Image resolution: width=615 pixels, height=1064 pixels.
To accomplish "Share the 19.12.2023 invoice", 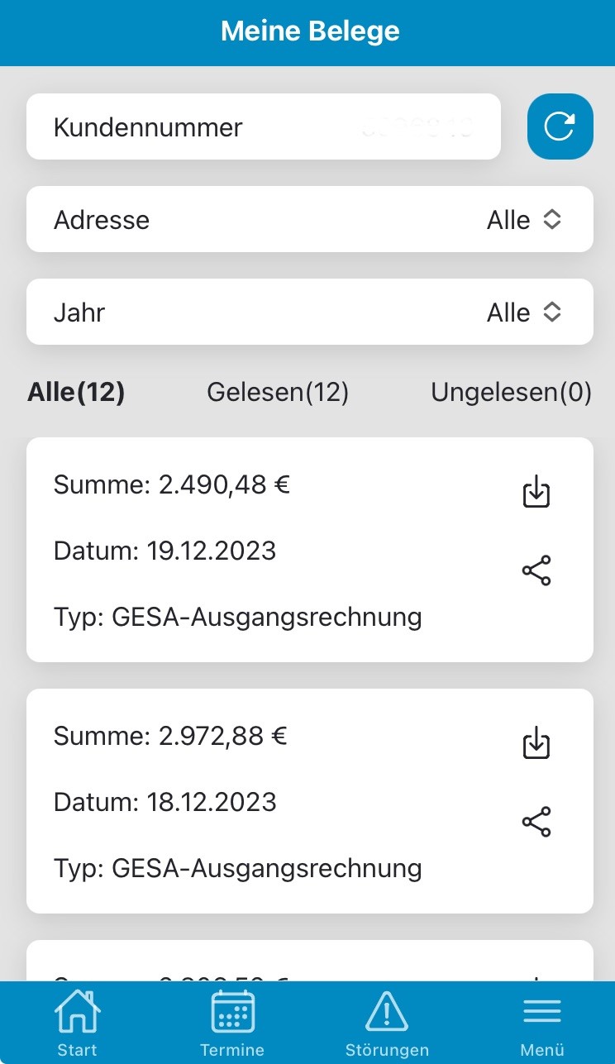I will coord(536,570).
